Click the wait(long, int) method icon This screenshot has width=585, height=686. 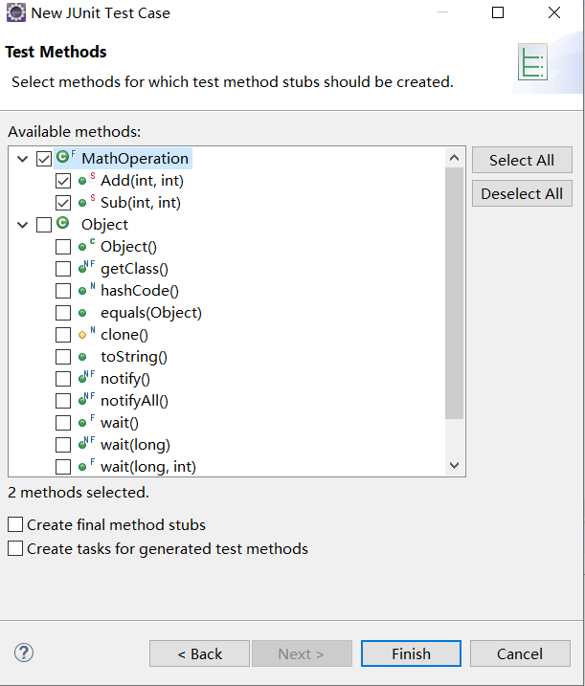[86, 466]
